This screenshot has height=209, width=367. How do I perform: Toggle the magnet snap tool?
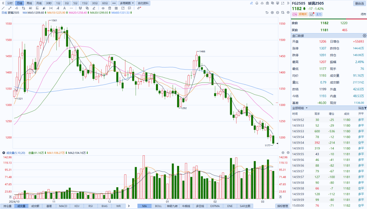pos(80,8)
